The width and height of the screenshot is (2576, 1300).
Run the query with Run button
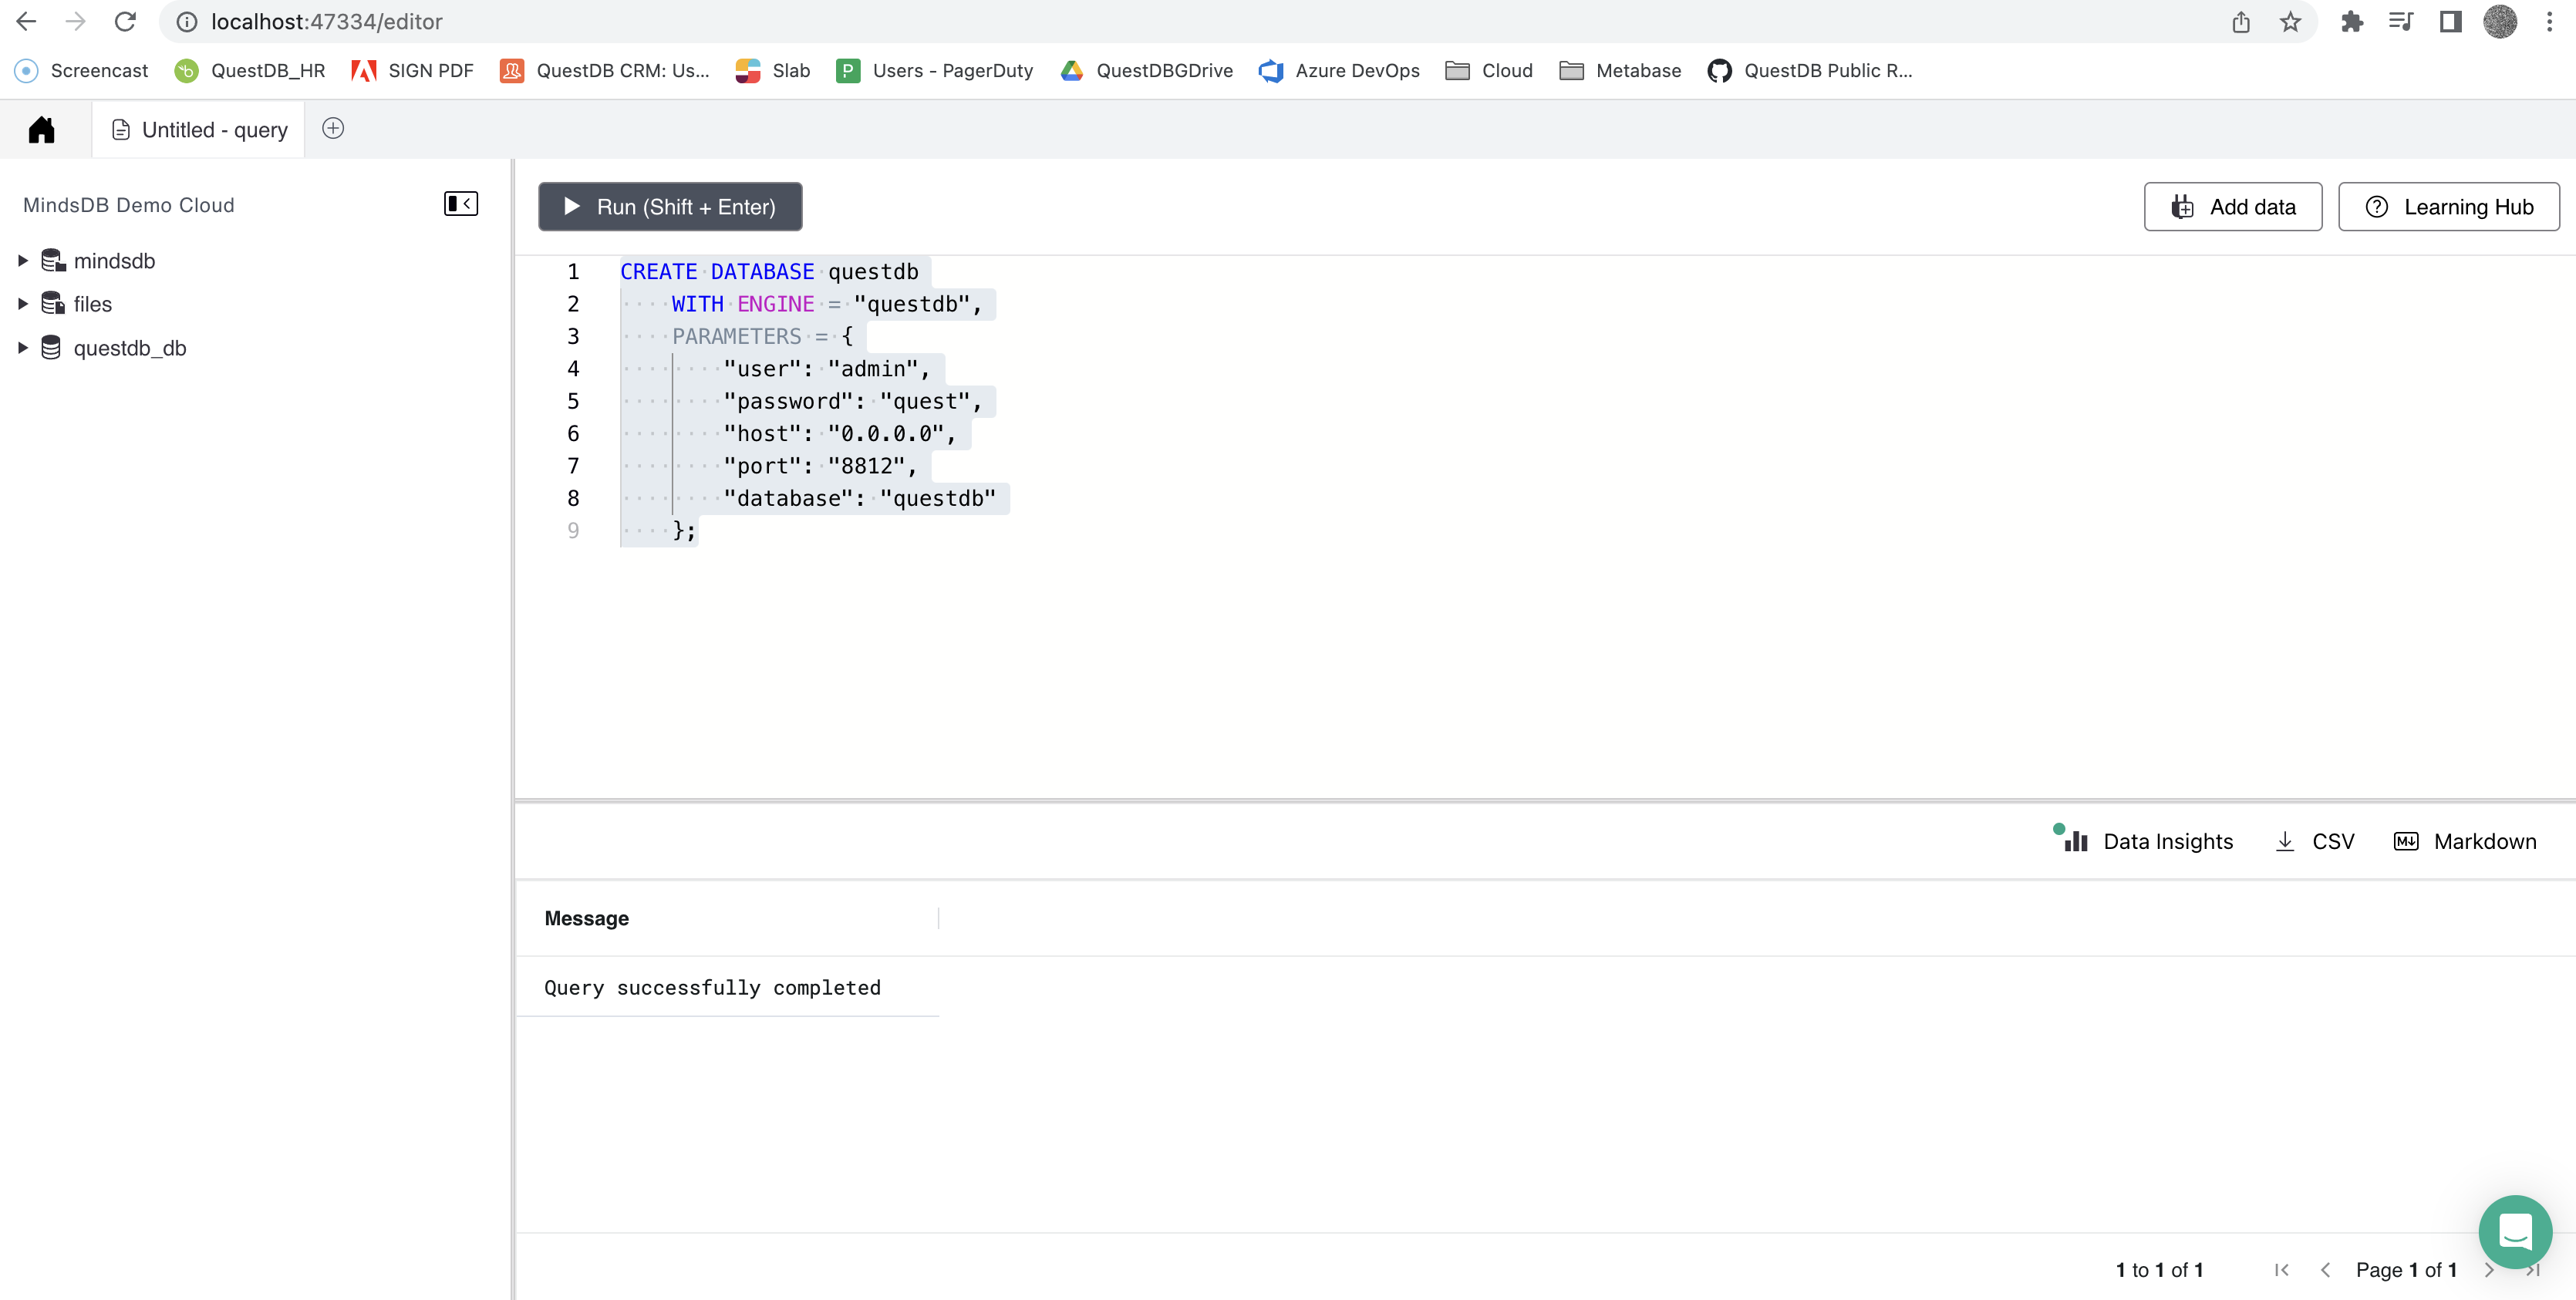click(670, 207)
